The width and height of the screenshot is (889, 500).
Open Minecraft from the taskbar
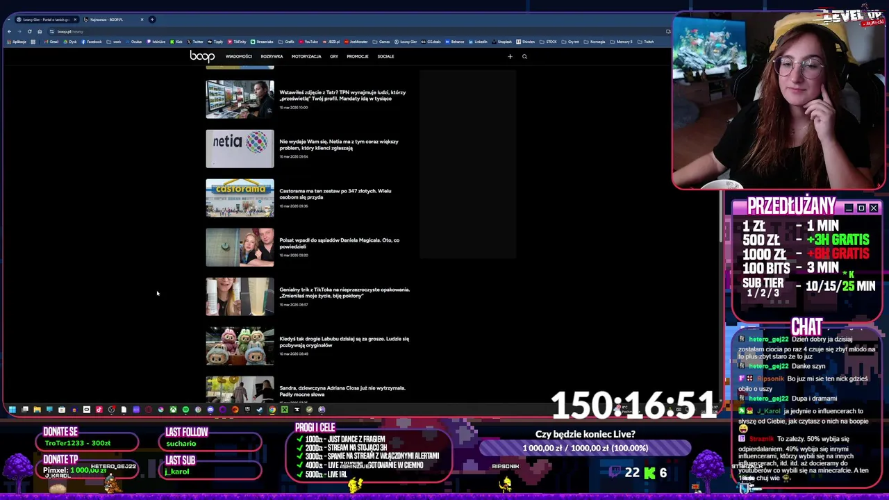click(x=285, y=410)
